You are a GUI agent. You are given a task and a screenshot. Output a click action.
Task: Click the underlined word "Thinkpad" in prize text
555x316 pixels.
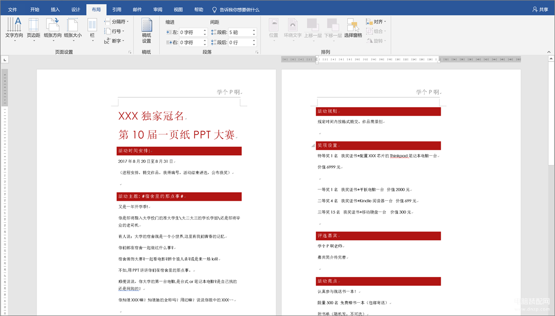point(399,156)
